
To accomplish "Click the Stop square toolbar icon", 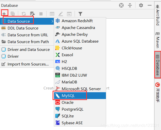I will (41, 14).
